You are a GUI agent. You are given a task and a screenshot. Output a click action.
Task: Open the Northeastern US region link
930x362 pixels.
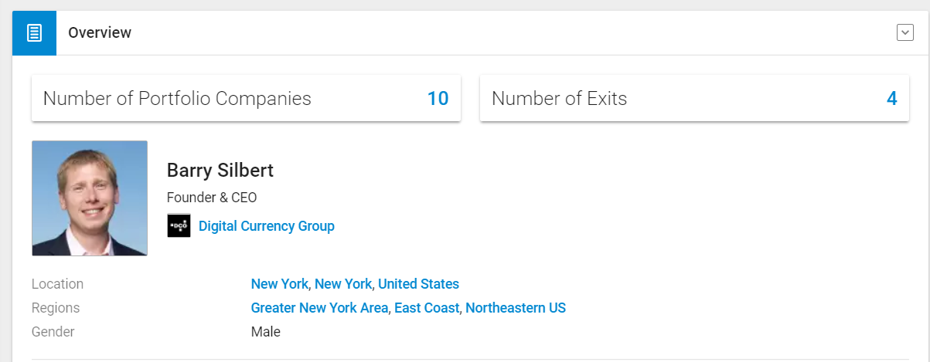[x=516, y=308]
